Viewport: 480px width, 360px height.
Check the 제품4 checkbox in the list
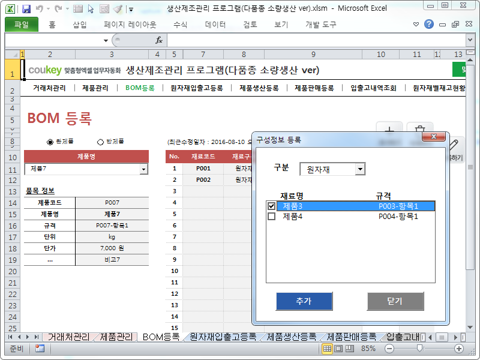tap(271, 217)
